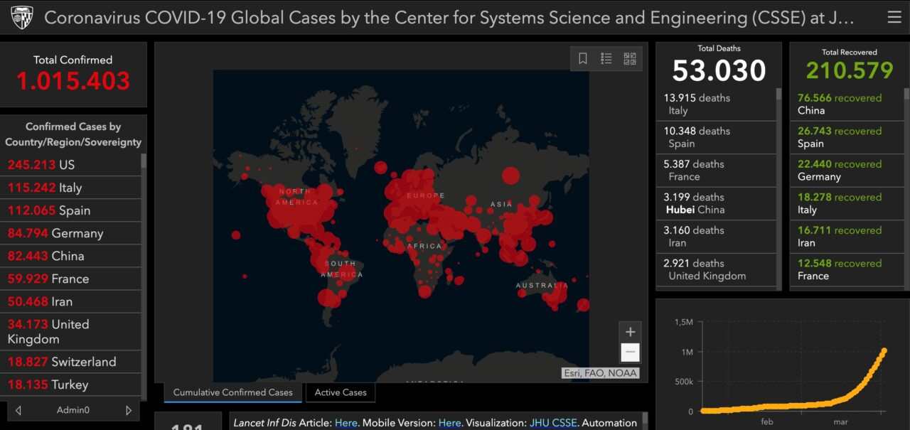Open the Mobile Version 'Here' link
The width and height of the screenshot is (910, 430).
[450, 423]
